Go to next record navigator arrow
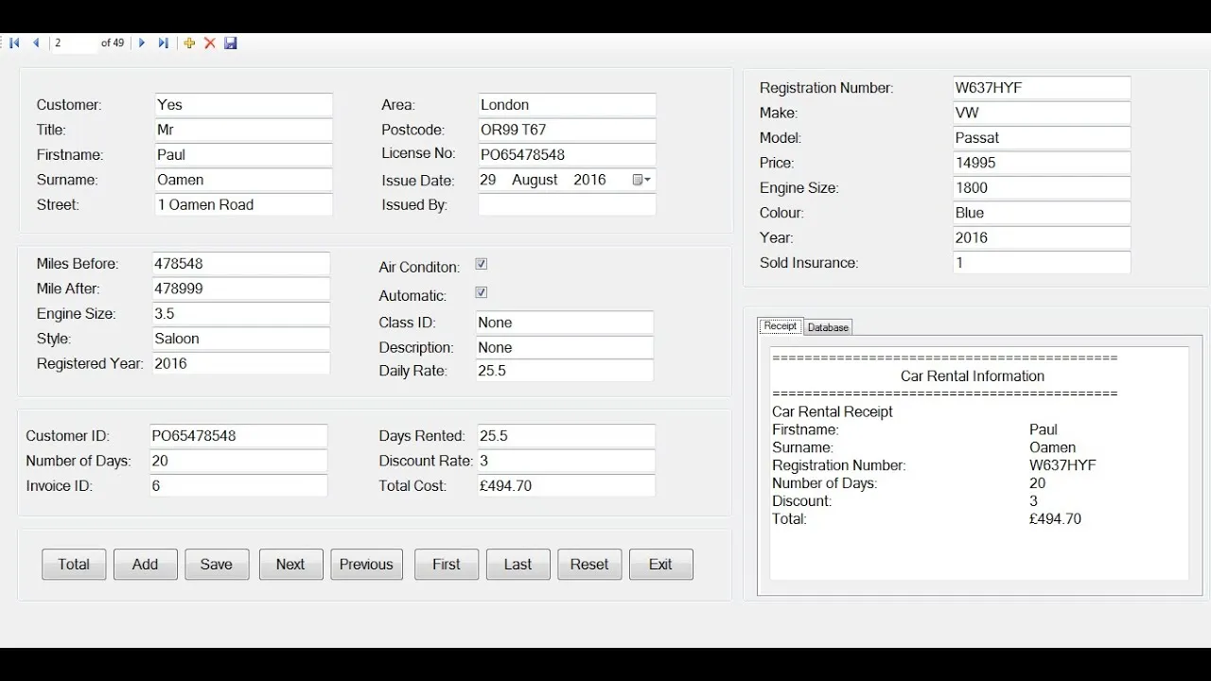Screen dimensions: 1211x681 (142, 43)
